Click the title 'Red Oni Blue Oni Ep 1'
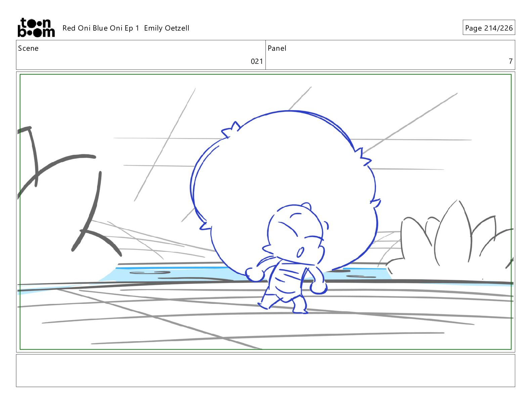 [101, 28]
